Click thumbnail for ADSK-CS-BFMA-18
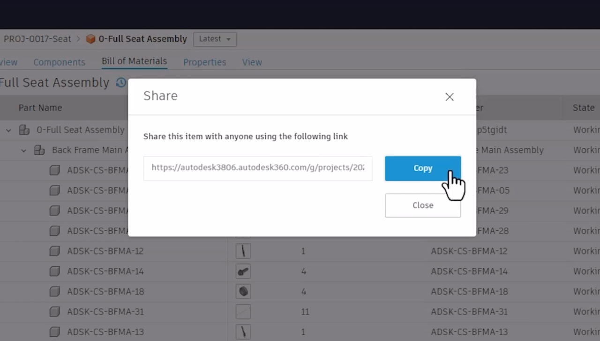The height and width of the screenshot is (341, 600). 243,291
